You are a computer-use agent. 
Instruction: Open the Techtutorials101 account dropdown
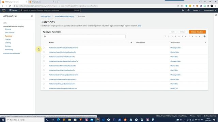click(210, 10)
